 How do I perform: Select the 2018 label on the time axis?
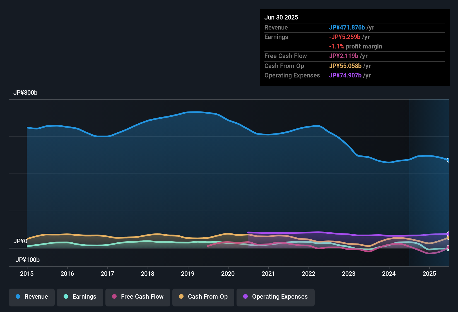148,274
